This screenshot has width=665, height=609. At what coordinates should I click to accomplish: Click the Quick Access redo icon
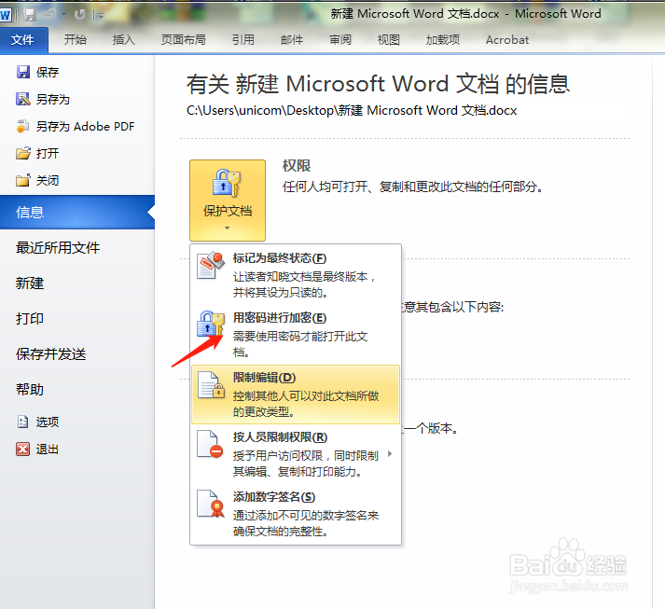pyautogui.click(x=79, y=15)
